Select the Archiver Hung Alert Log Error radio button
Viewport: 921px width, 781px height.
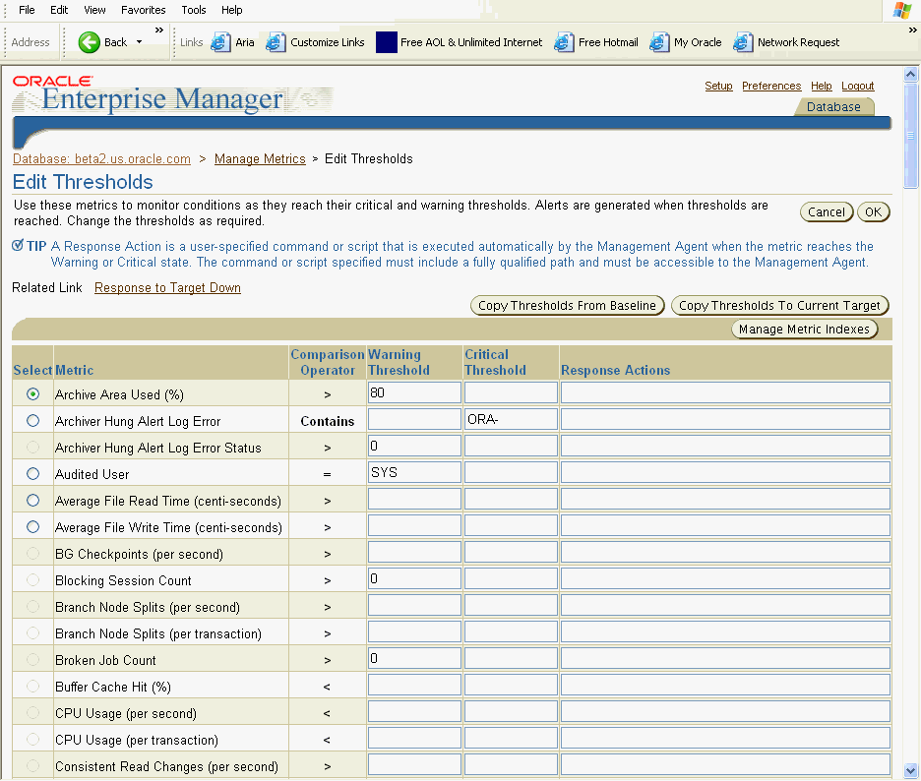31,421
